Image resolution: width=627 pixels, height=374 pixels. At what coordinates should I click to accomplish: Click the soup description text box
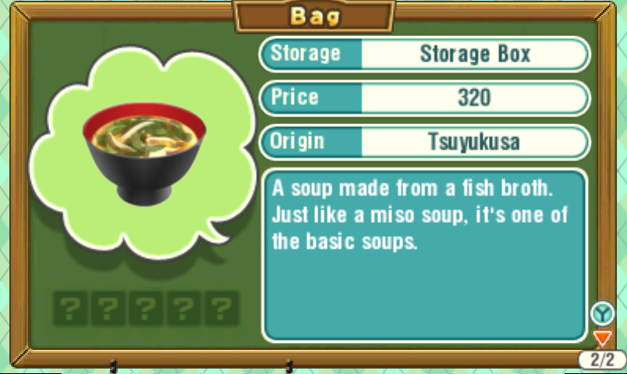coord(424,256)
